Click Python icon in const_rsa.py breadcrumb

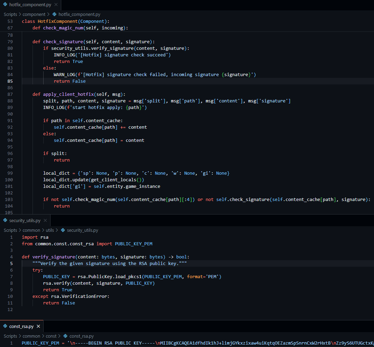click(65, 336)
